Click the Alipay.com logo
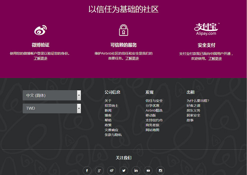The image size is (247, 175). [x=206, y=29]
